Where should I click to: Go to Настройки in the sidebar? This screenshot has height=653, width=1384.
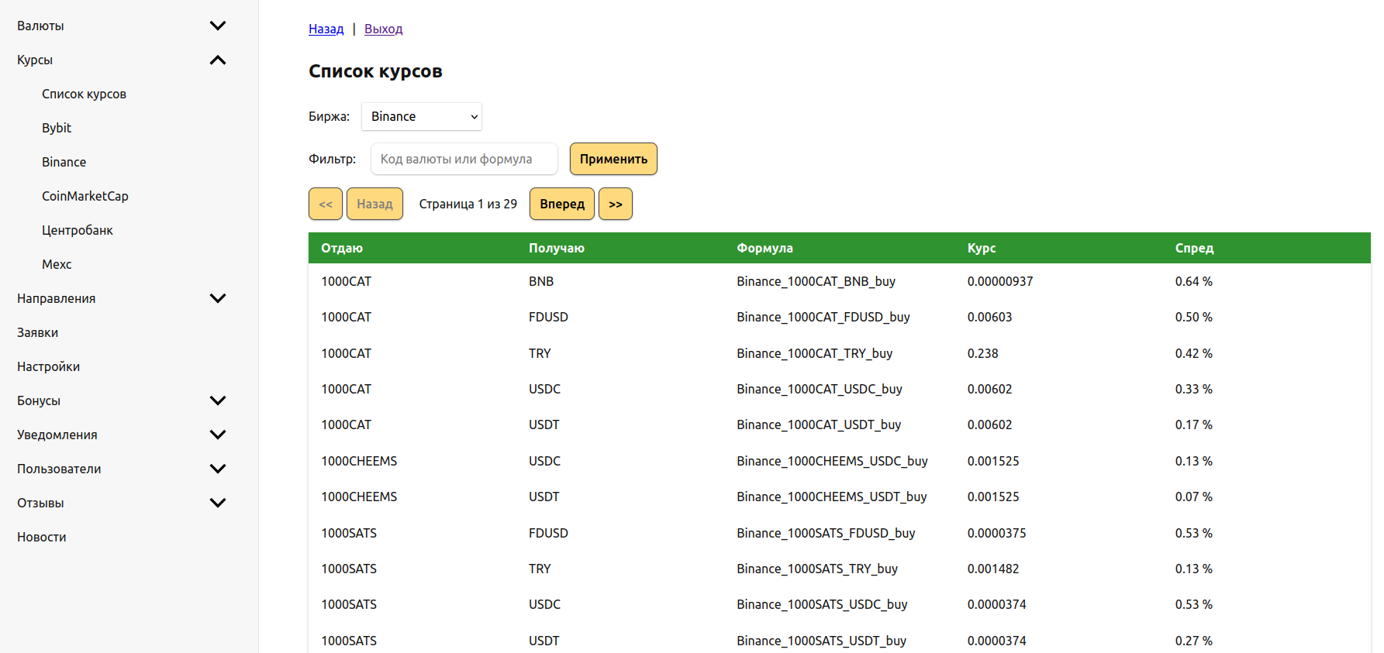49,366
